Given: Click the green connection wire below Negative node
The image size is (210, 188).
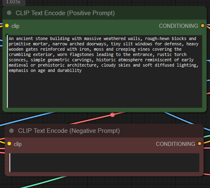Looking at the screenshot, I should click(x=44, y=182).
